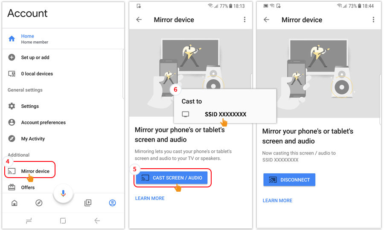Click the cast icon beside Mirror device

click(12, 171)
